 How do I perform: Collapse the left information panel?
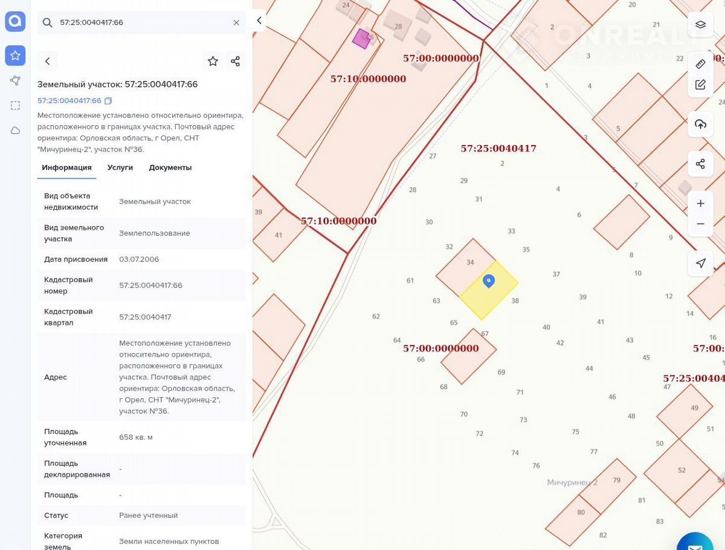coord(259,21)
